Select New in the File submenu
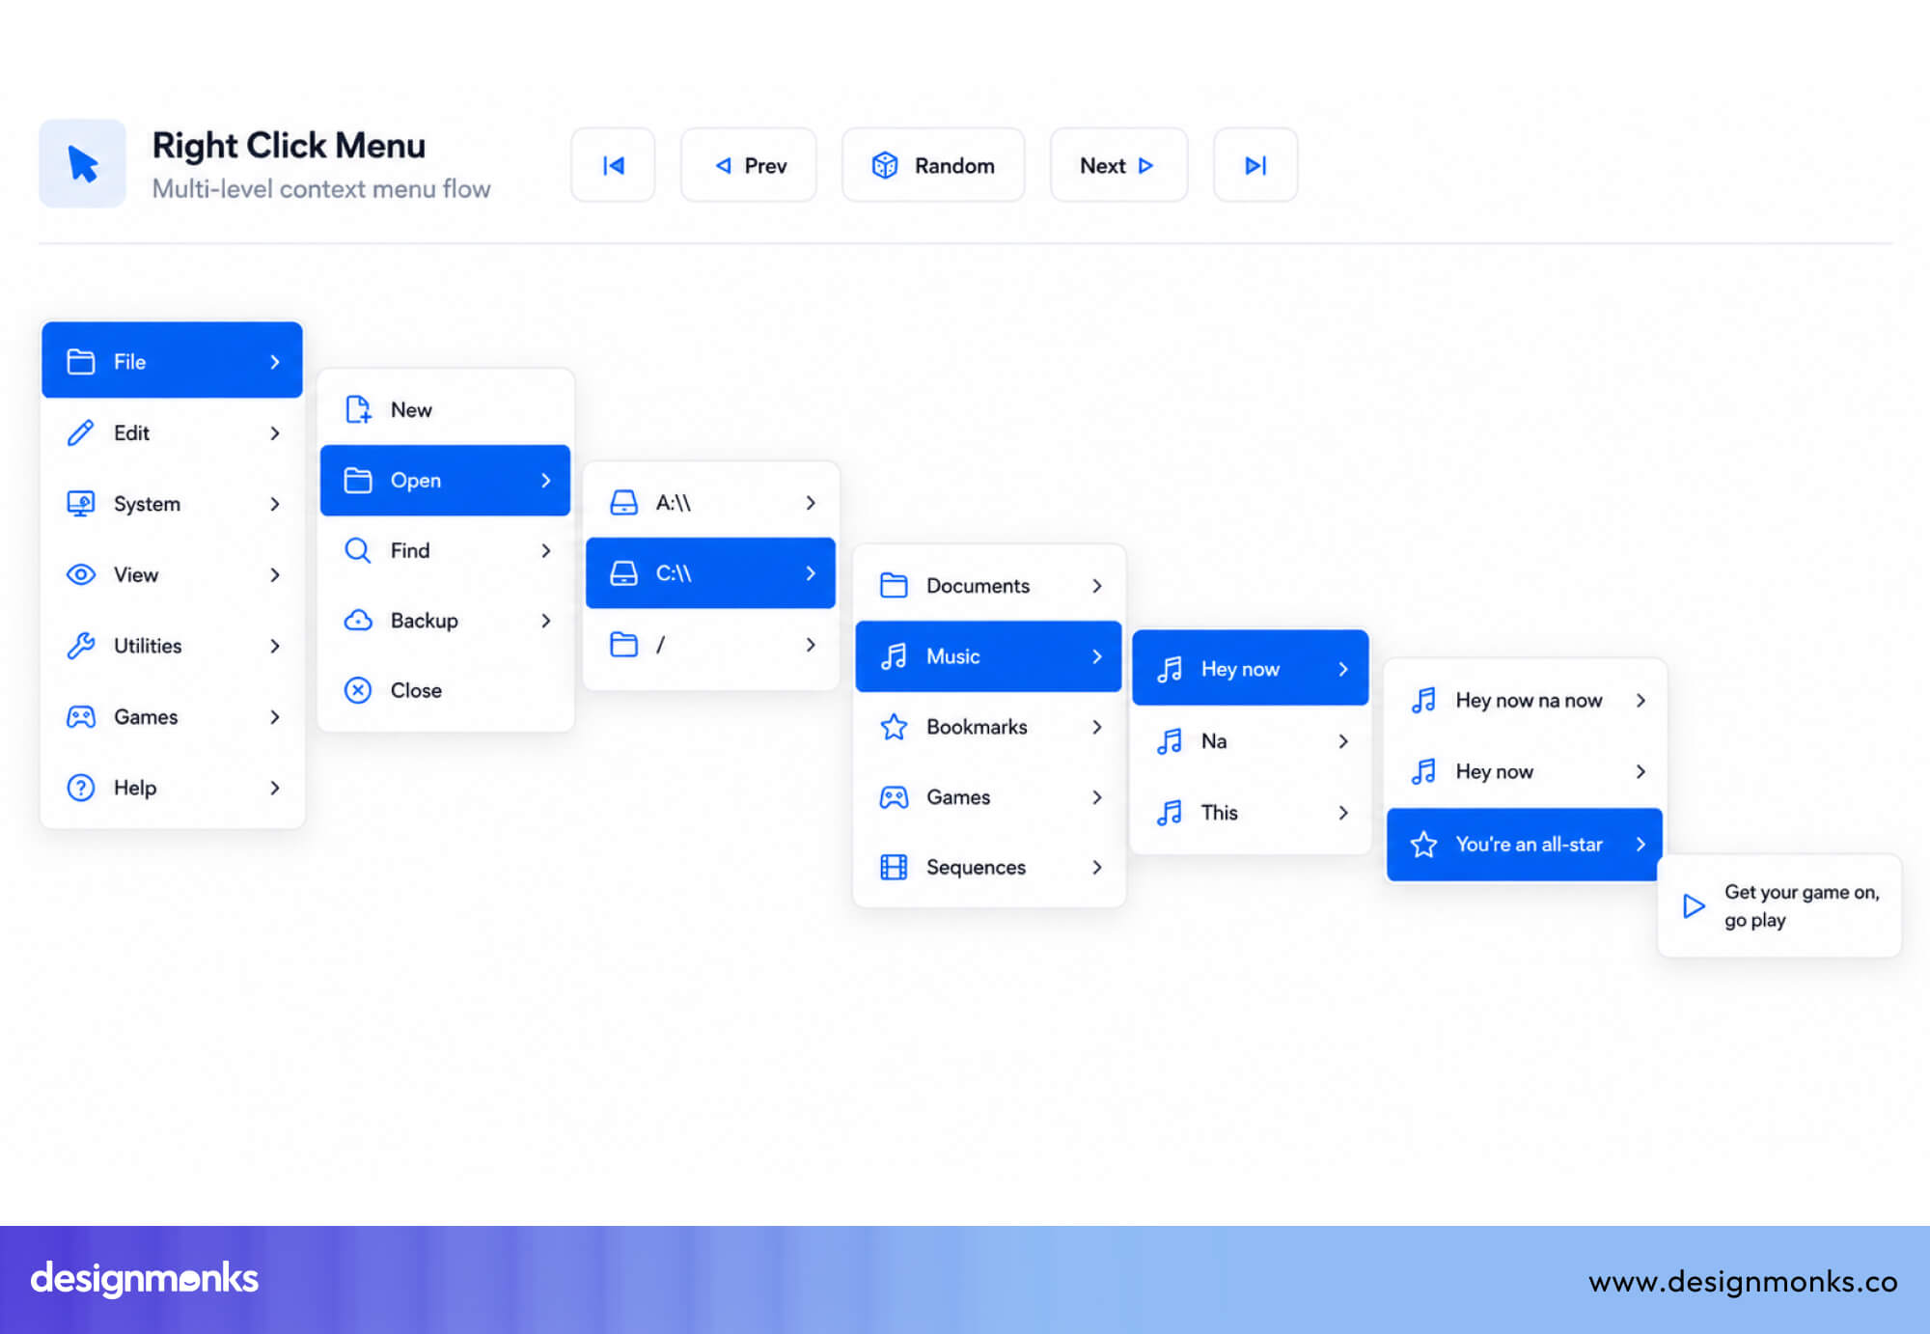Image resolution: width=1930 pixels, height=1334 pixels. [445, 409]
